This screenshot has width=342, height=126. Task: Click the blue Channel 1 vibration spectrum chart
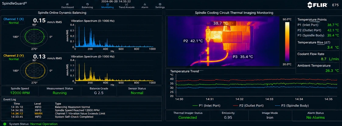click(114, 35)
